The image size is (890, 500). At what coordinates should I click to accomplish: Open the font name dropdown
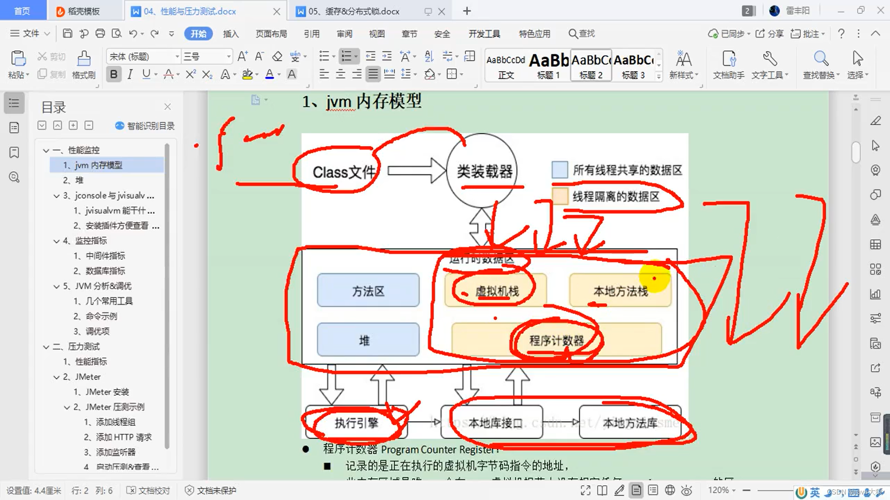click(177, 56)
